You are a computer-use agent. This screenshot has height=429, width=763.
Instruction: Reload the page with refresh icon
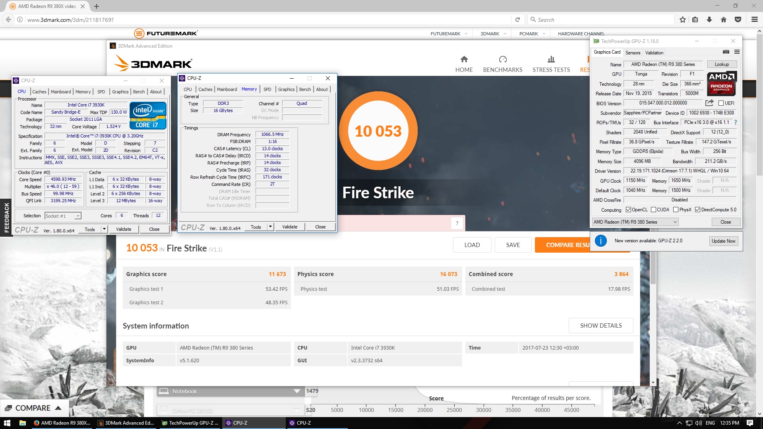517,19
